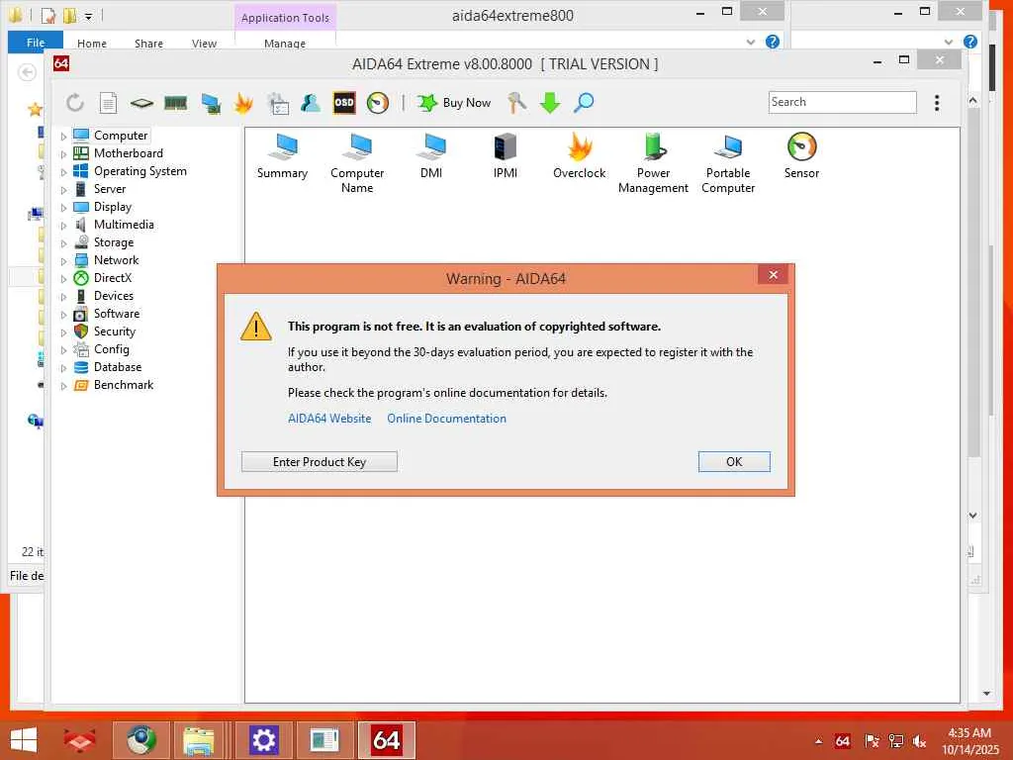The width and height of the screenshot is (1013, 760).
Task: Click the sensor gauge toolbar icon
Action: point(378,103)
